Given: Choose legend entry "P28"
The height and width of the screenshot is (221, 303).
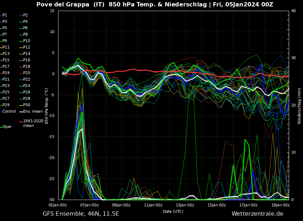Looking at the screenshot, I should point(25,98).
